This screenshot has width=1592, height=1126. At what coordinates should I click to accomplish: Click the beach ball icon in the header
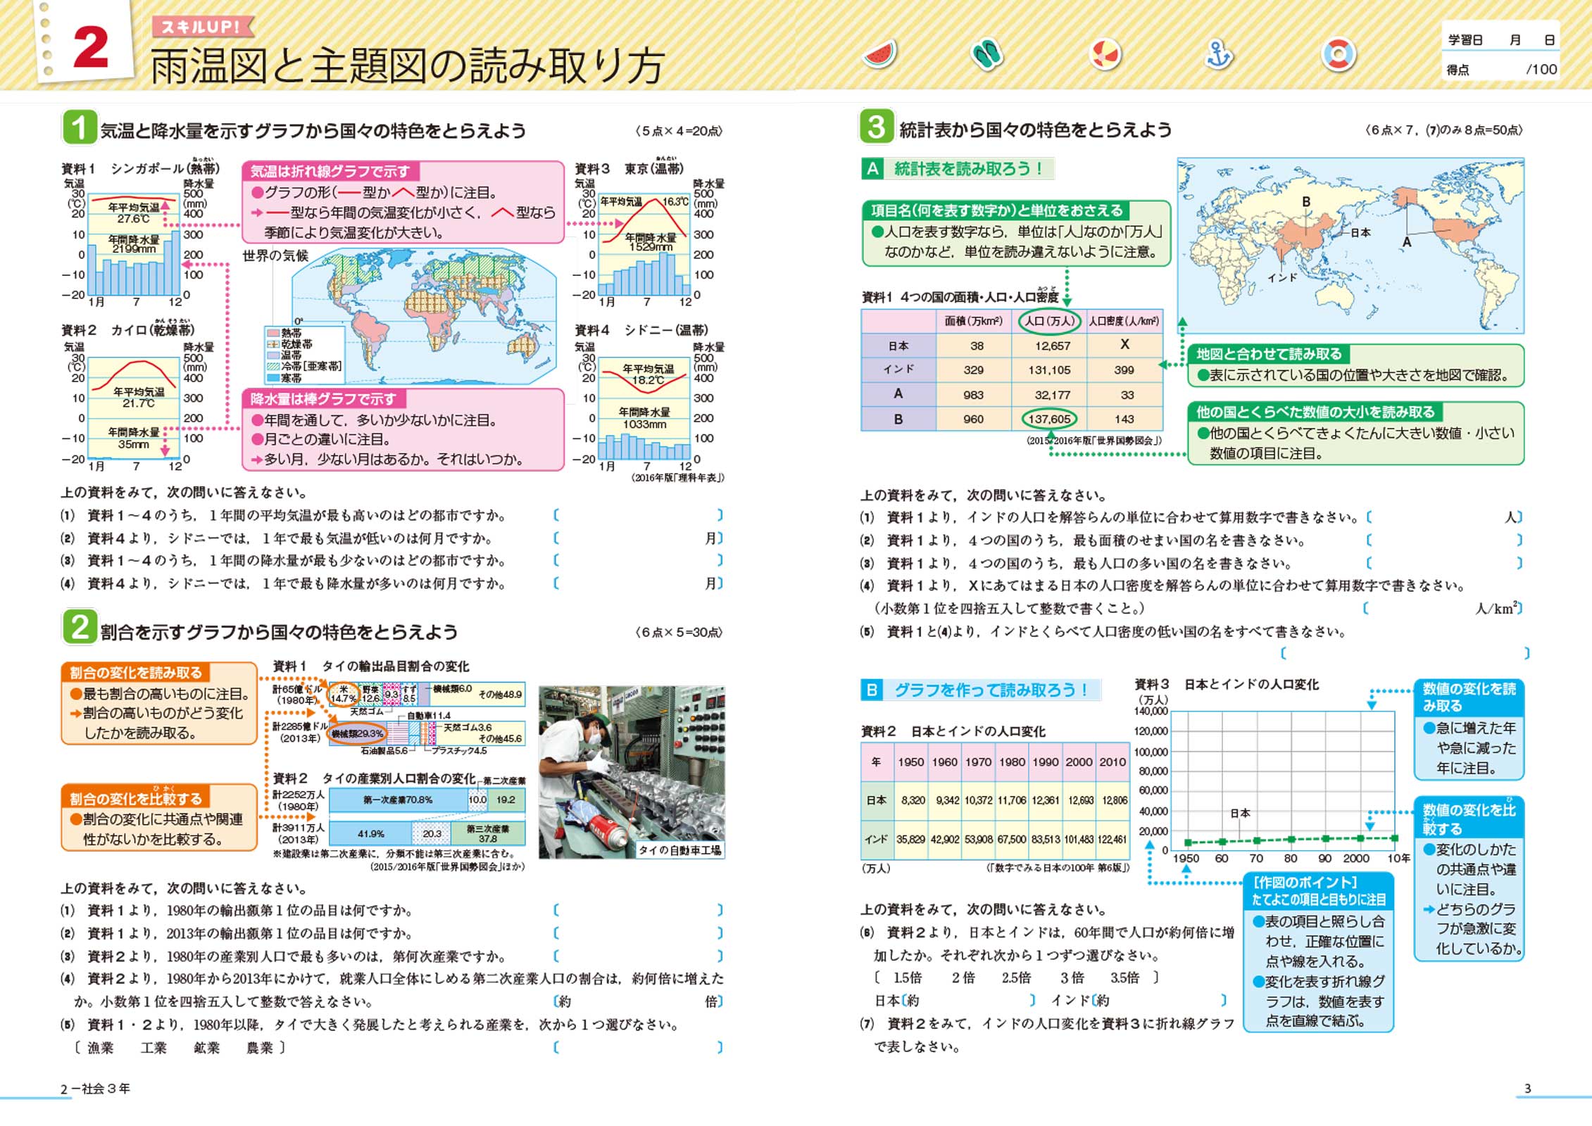pyautogui.click(x=1104, y=55)
